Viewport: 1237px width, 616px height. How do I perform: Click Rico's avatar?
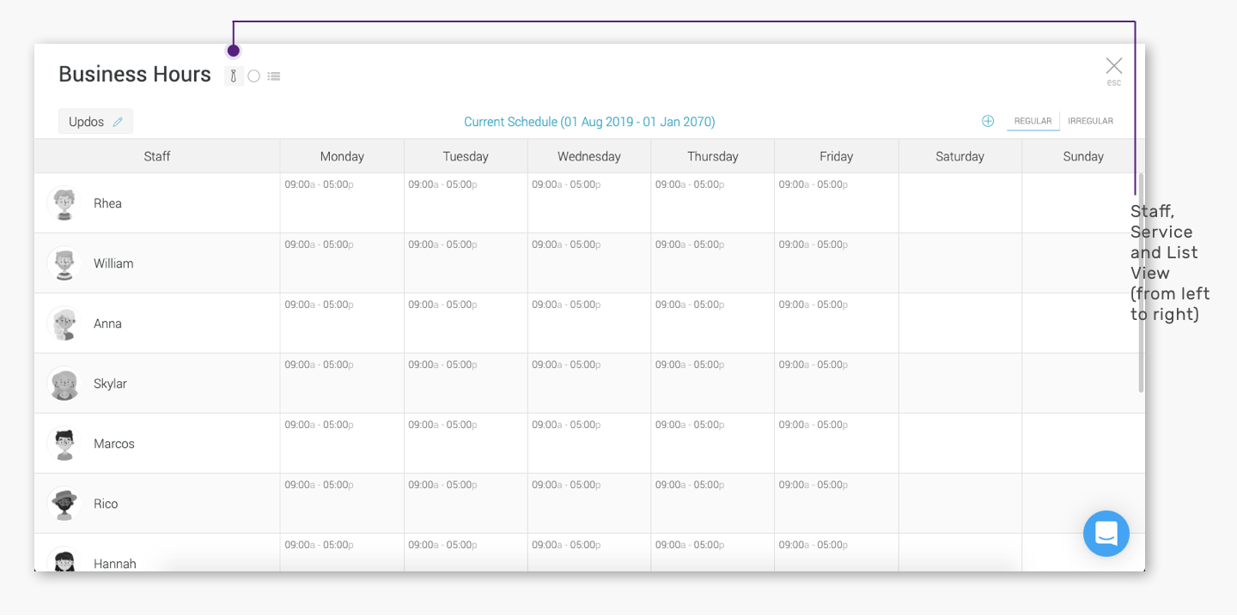coord(64,504)
